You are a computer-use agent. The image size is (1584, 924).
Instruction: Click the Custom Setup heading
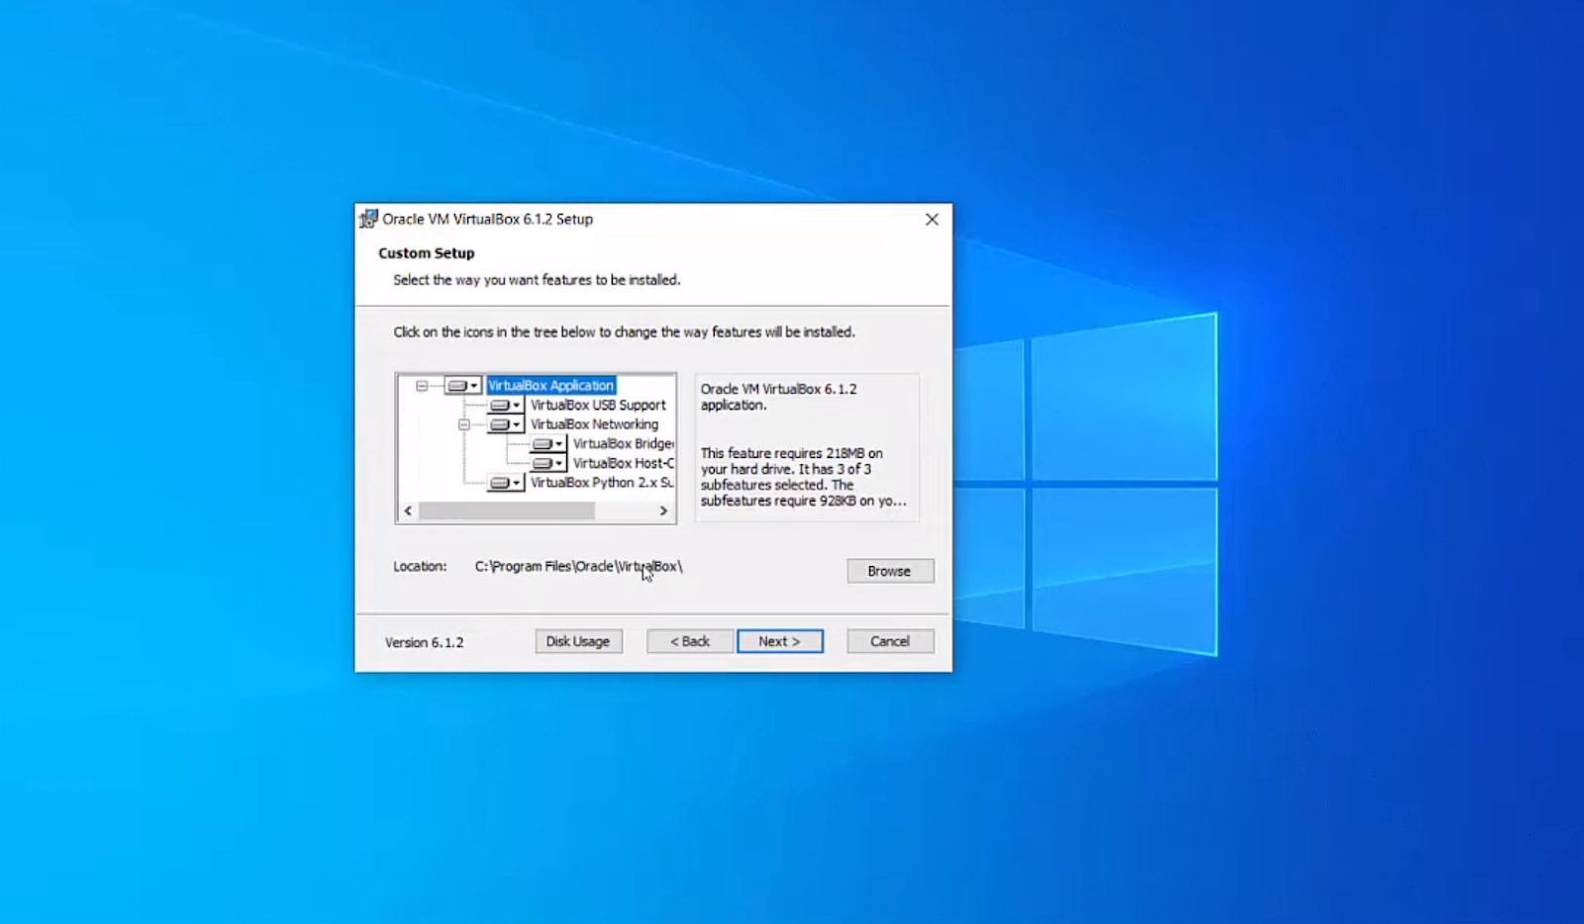coord(426,253)
